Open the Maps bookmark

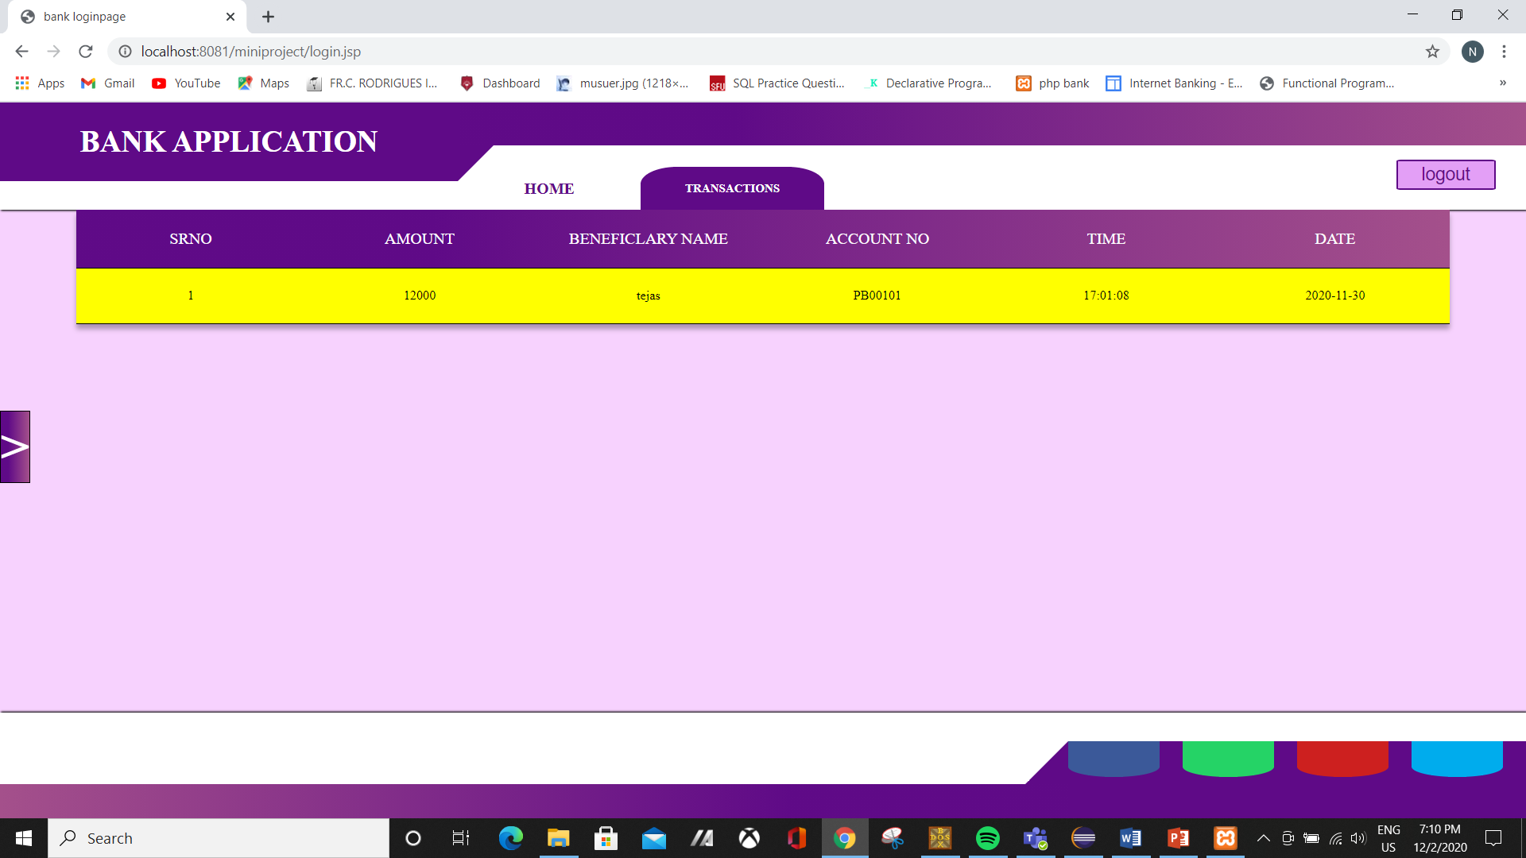pyautogui.click(x=263, y=83)
